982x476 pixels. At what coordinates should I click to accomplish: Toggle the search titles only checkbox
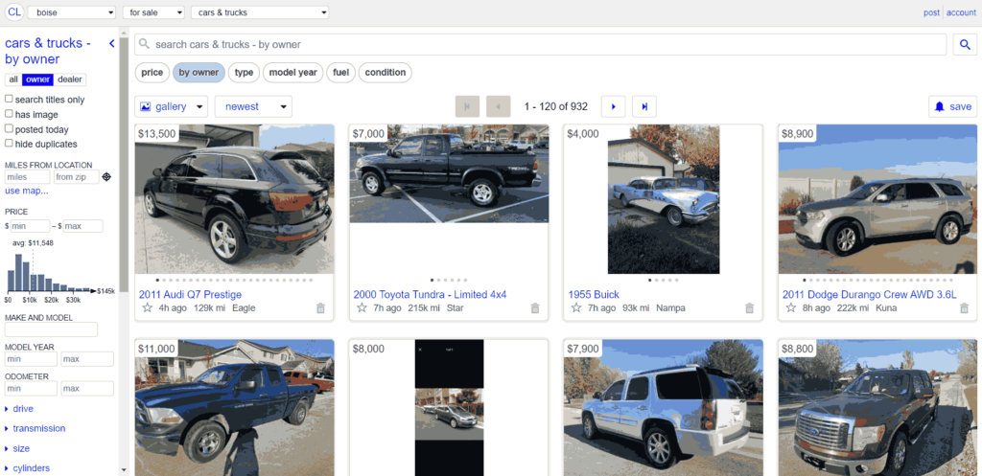(9, 99)
